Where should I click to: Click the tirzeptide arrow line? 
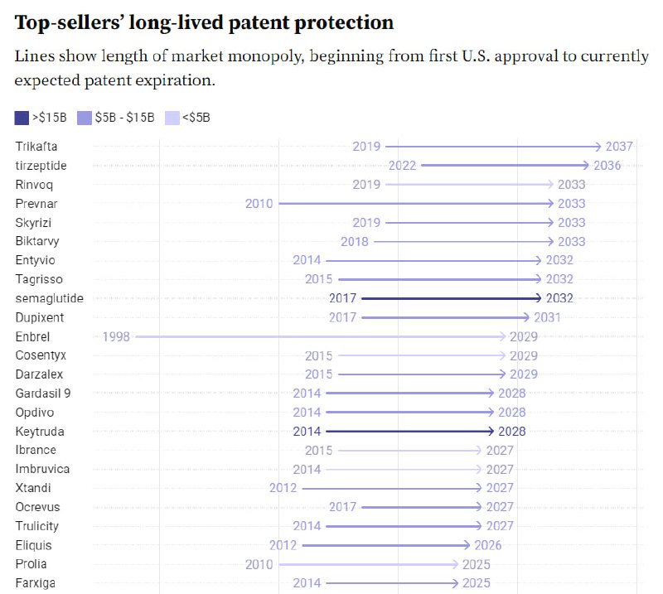point(505,166)
